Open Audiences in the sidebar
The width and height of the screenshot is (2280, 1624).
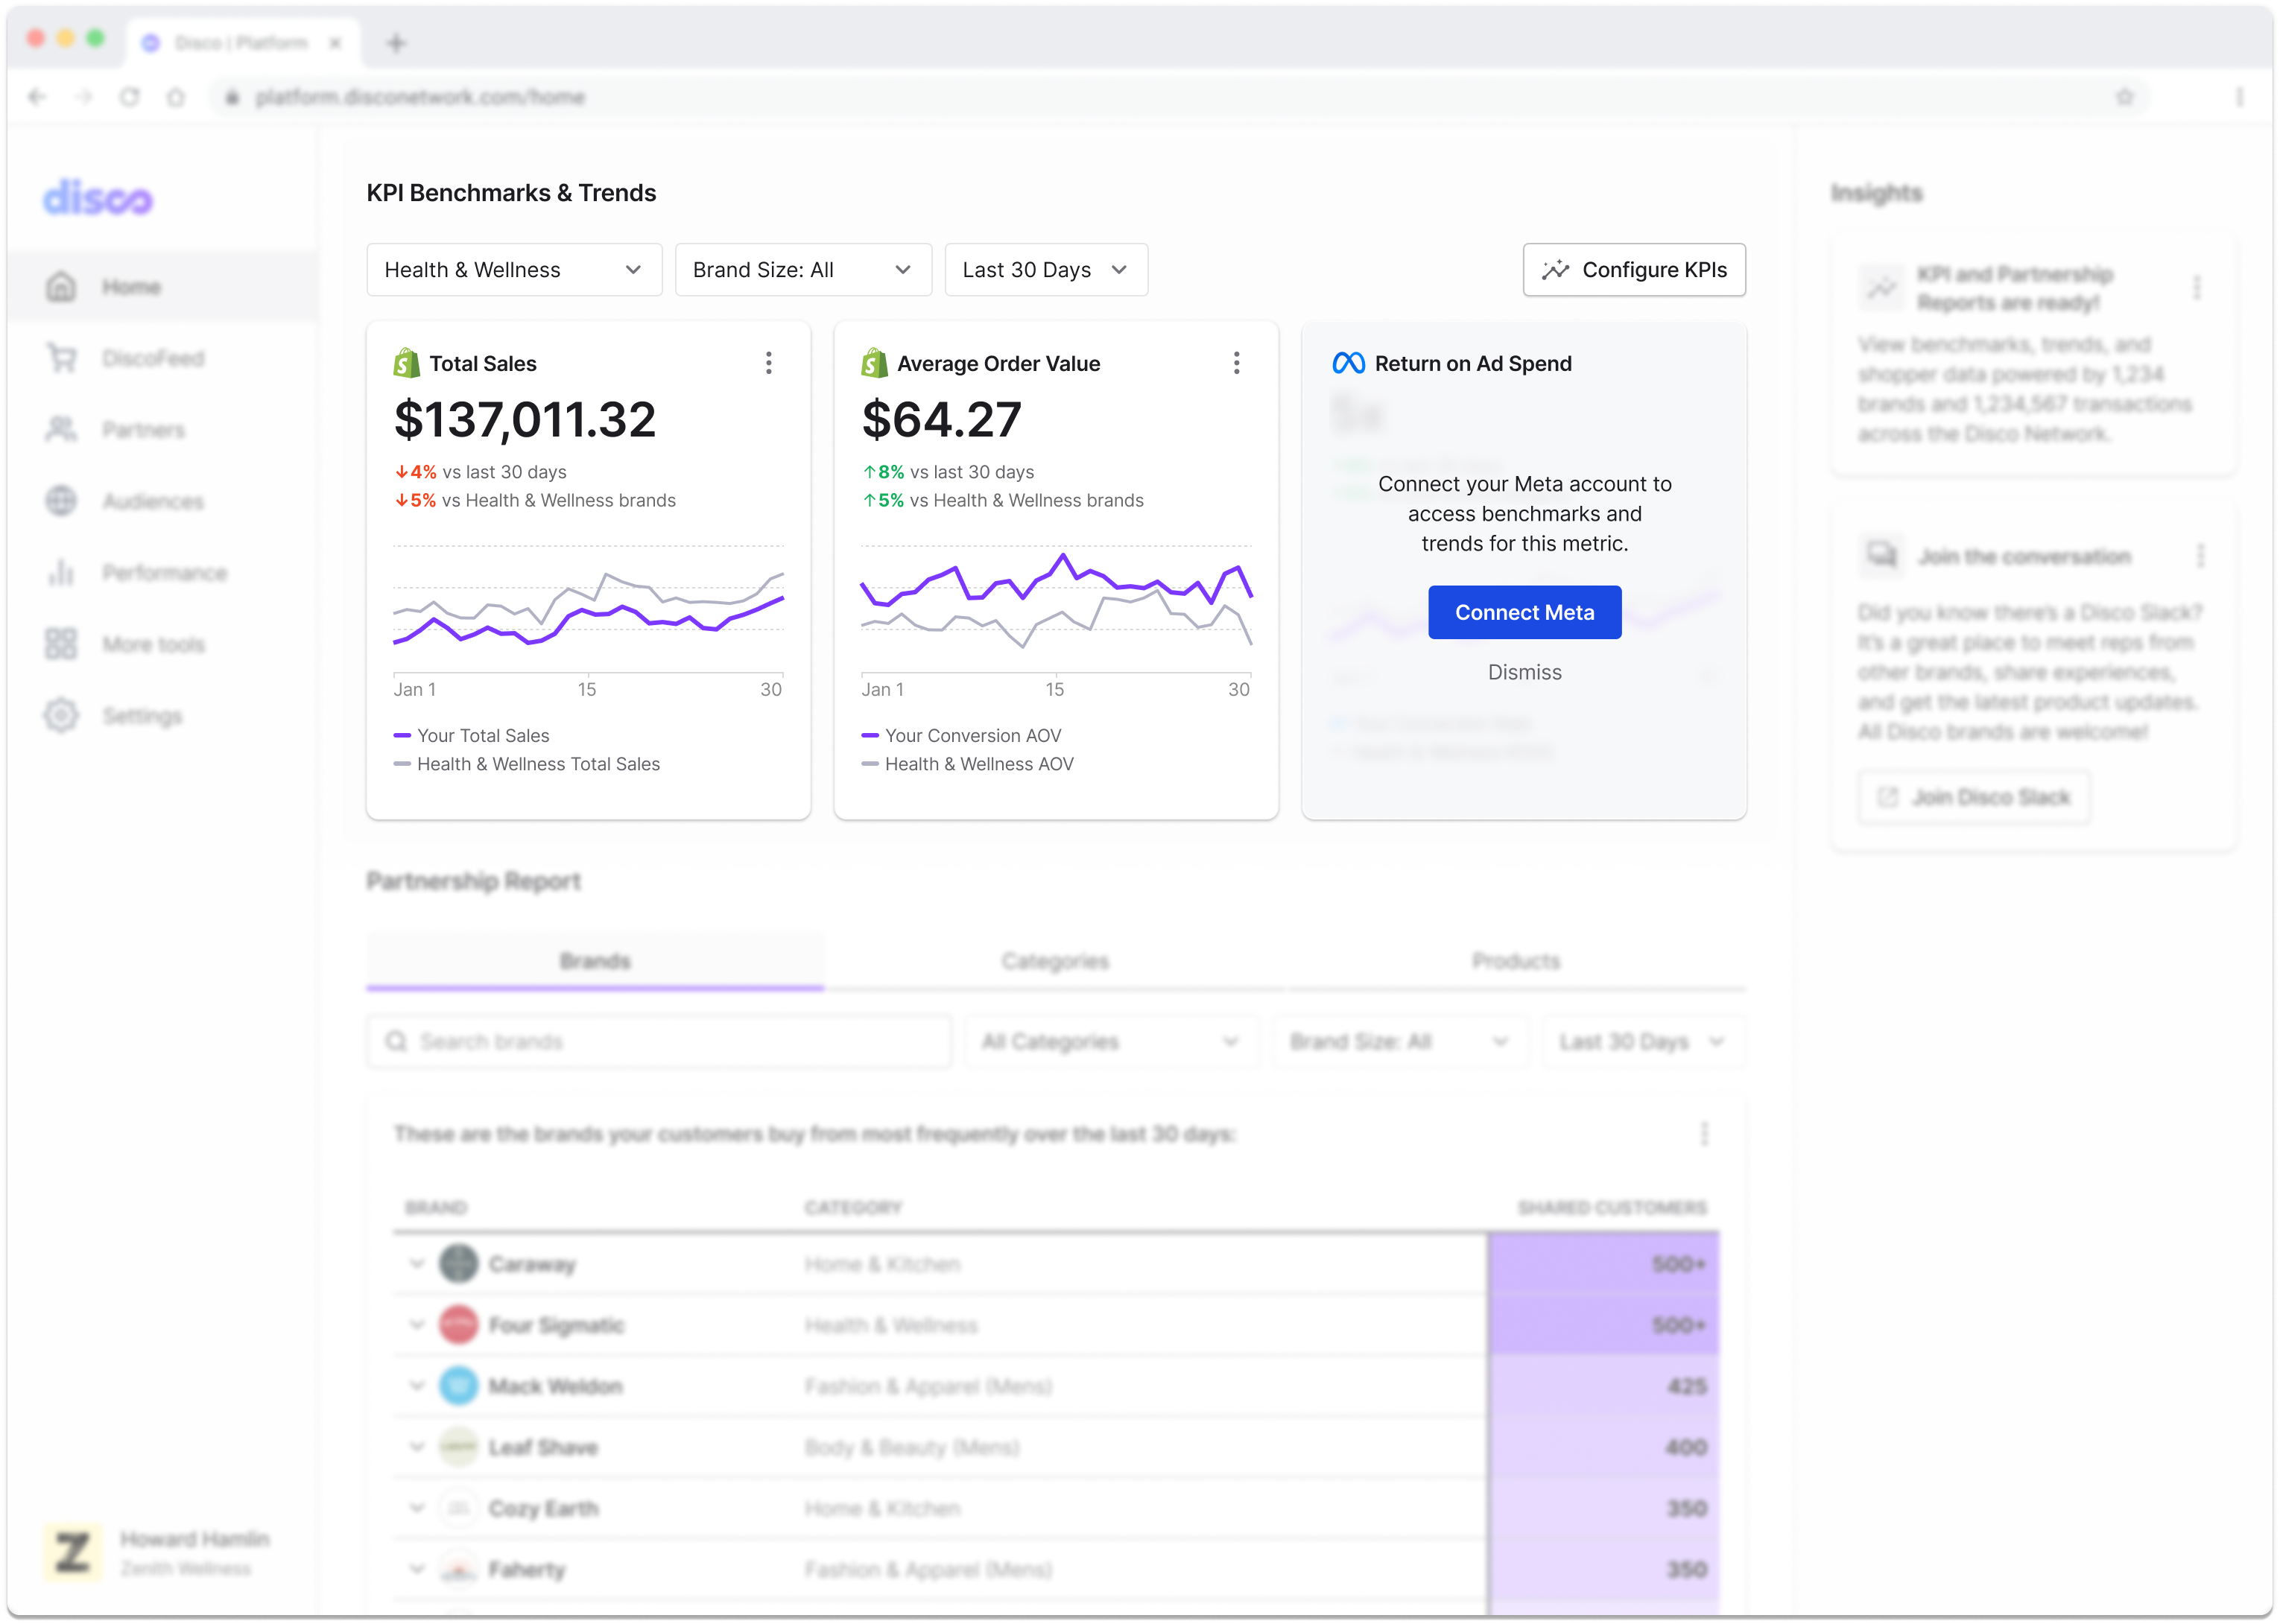coord(125,501)
